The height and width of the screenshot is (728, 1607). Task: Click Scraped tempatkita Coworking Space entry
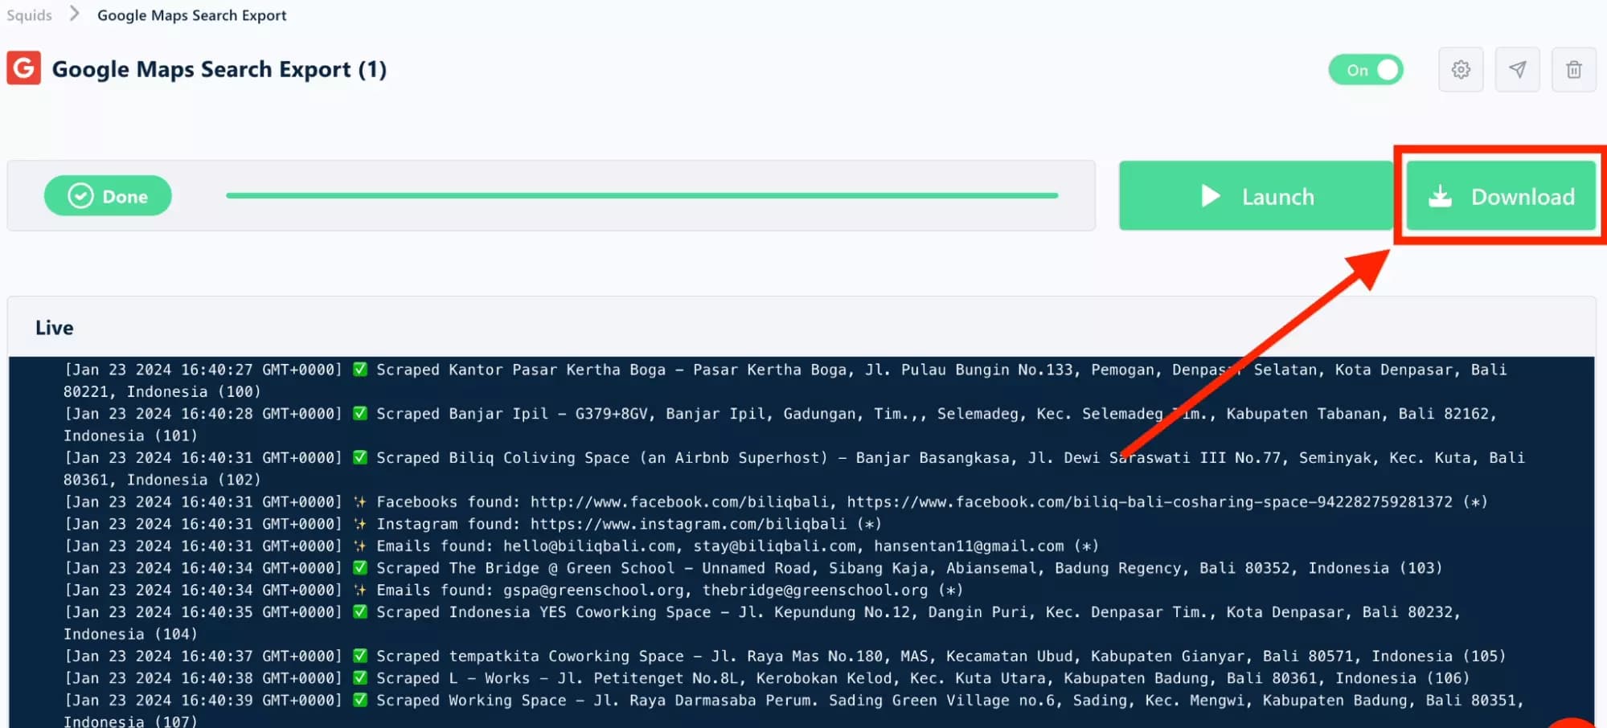coord(785,656)
